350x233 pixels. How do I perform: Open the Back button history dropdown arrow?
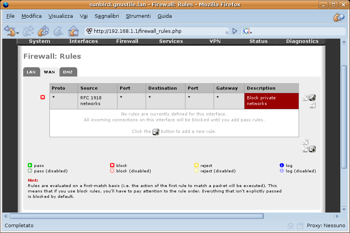point(18,33)
